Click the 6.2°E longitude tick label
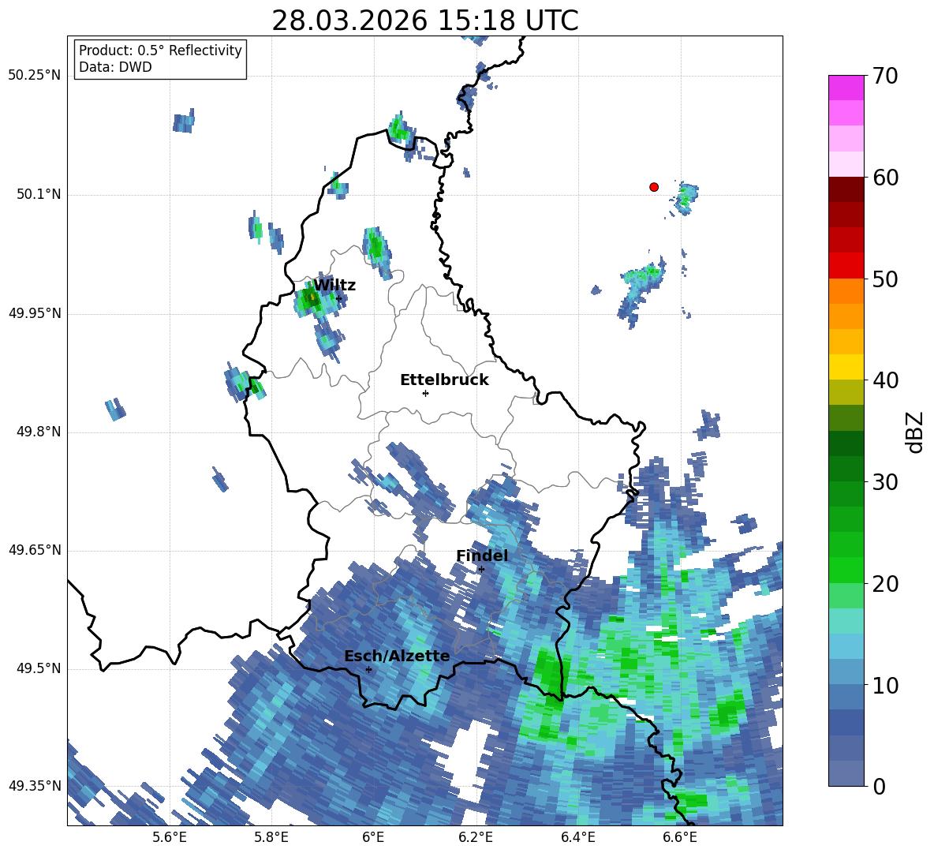This screenshot has width=934, height=853. [476, 837]
